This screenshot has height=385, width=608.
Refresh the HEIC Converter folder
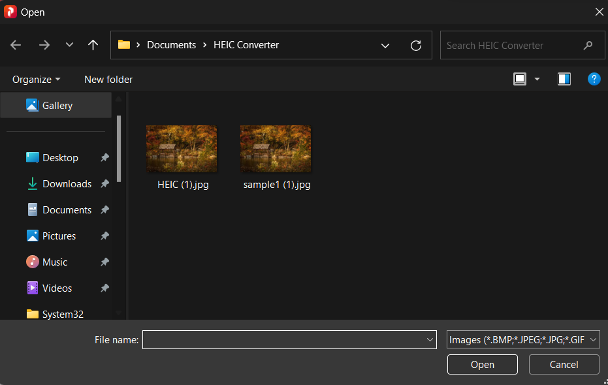click(416, 45)
